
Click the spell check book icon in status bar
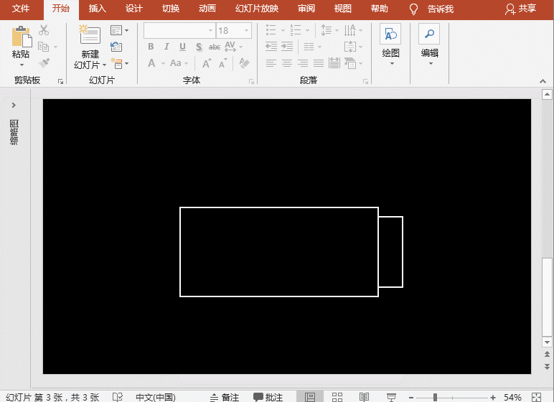(x=117, y=397)
